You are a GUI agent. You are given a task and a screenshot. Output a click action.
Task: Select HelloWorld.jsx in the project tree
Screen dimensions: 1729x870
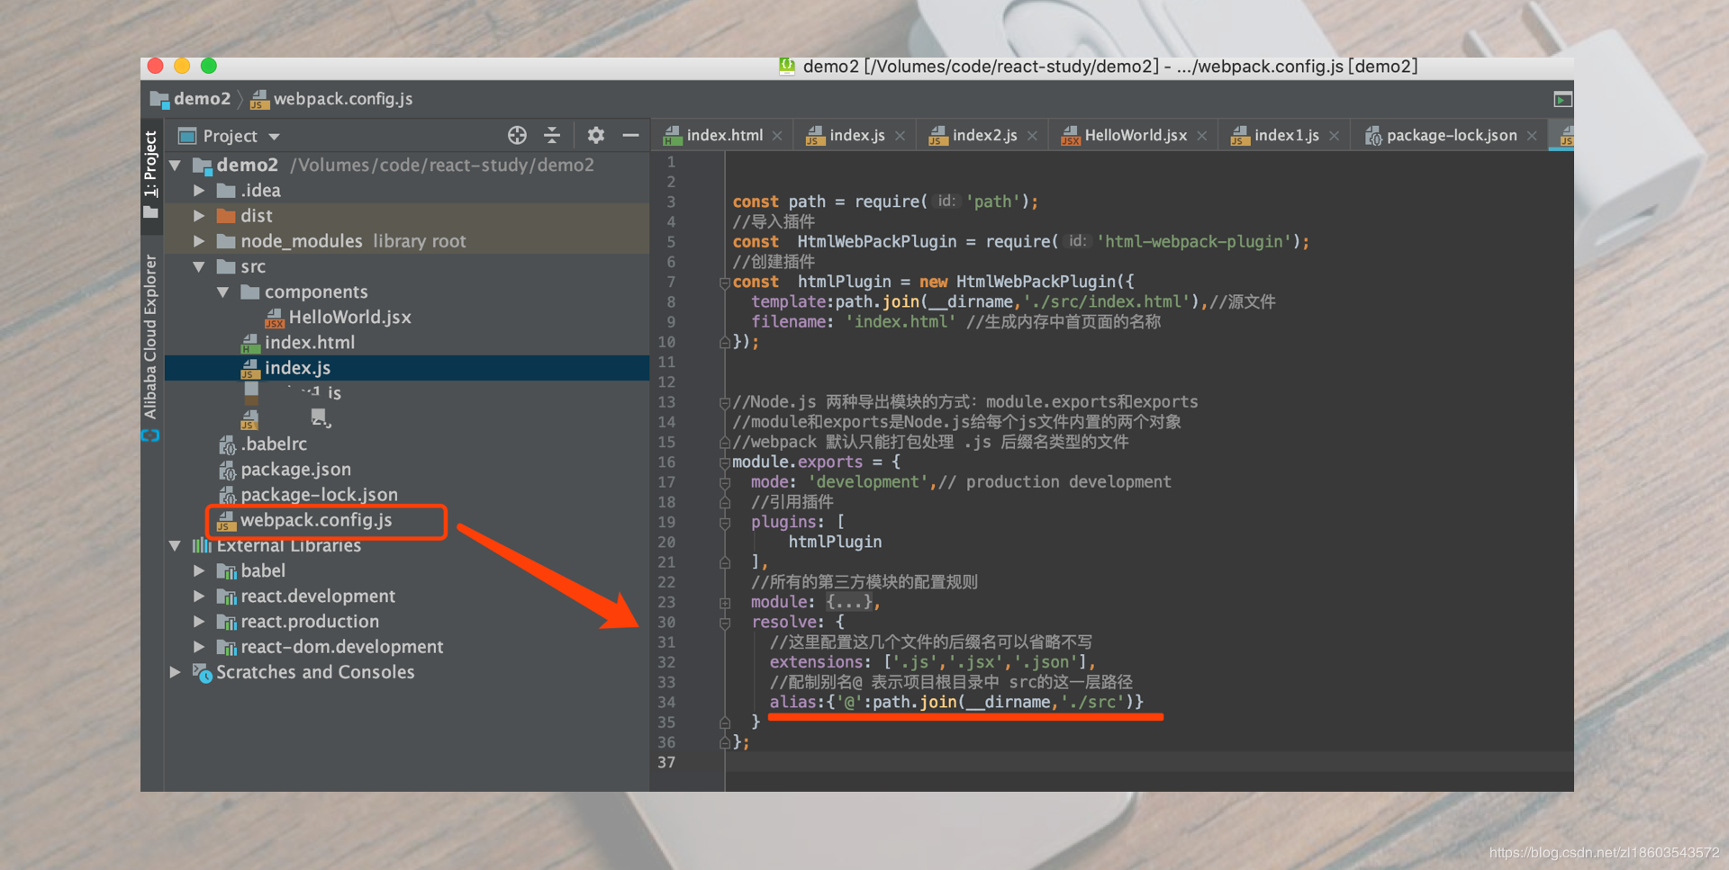point(349,318)
